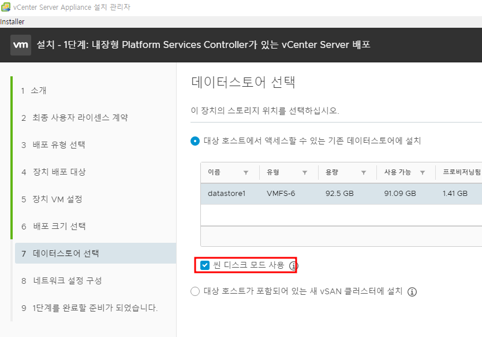Click info icon next to vSAN cluster option
This screenshot has width=482, height=337.
tap(412, 291)
